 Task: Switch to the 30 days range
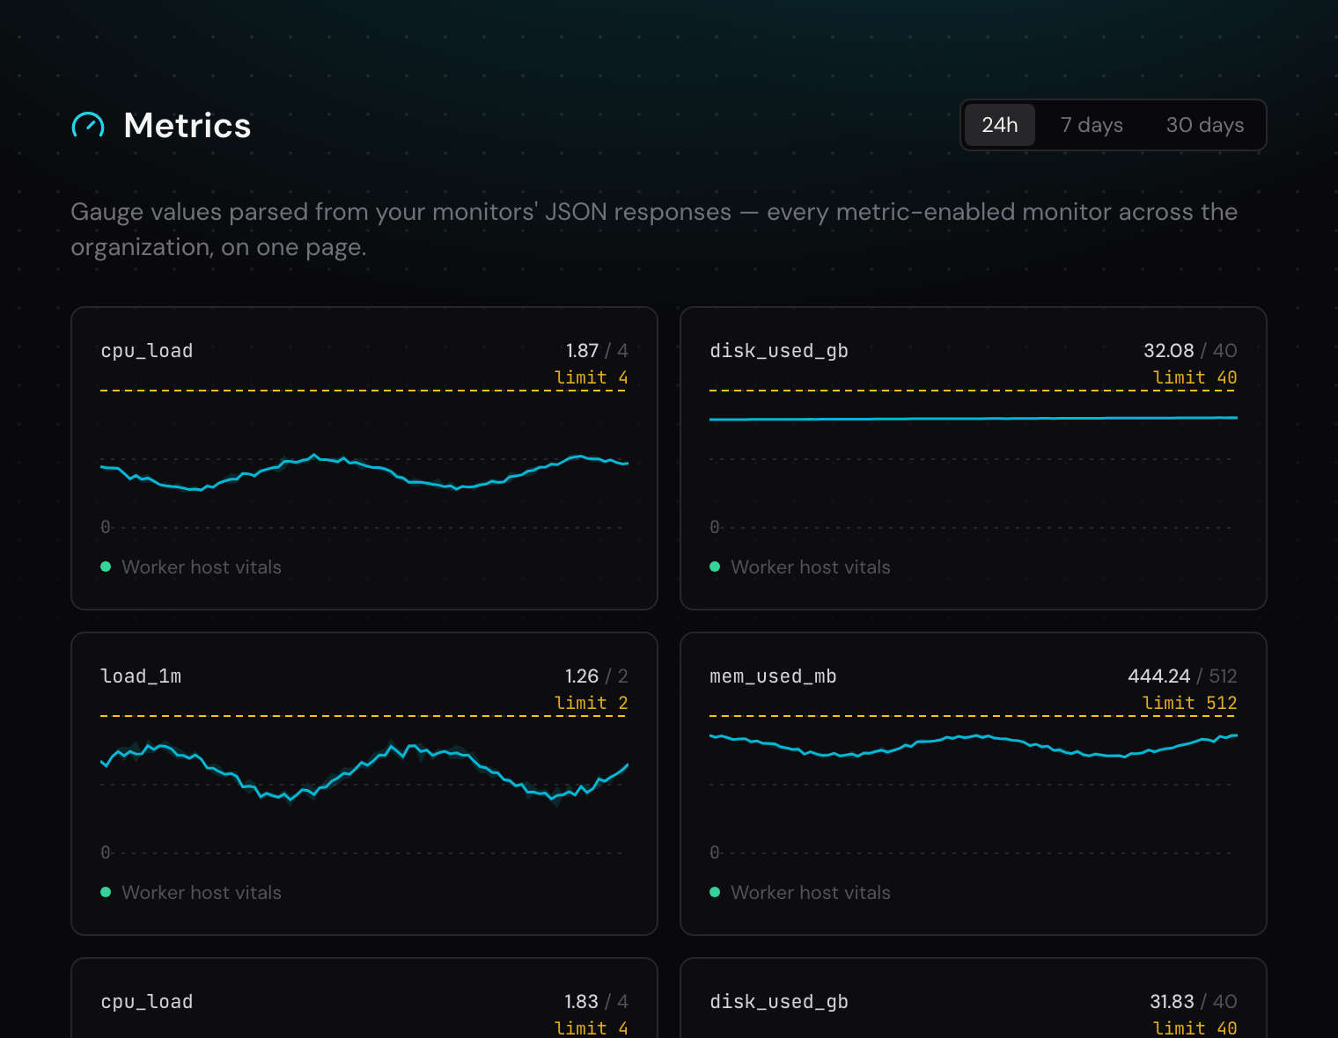click(x=1205, y=125)
